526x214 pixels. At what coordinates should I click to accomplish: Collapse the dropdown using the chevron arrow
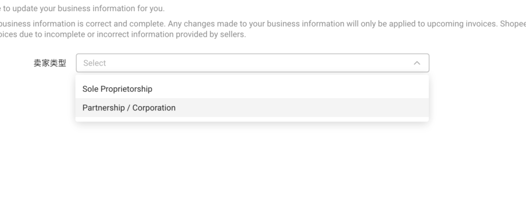(x=417, y=63)
